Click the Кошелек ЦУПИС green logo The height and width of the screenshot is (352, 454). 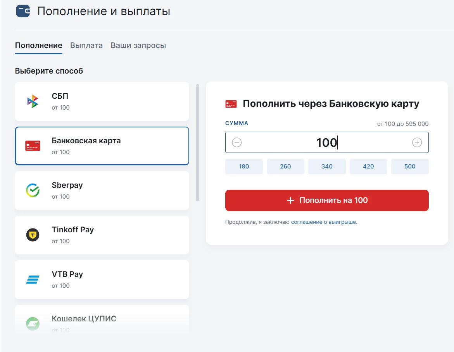[33, 324]
